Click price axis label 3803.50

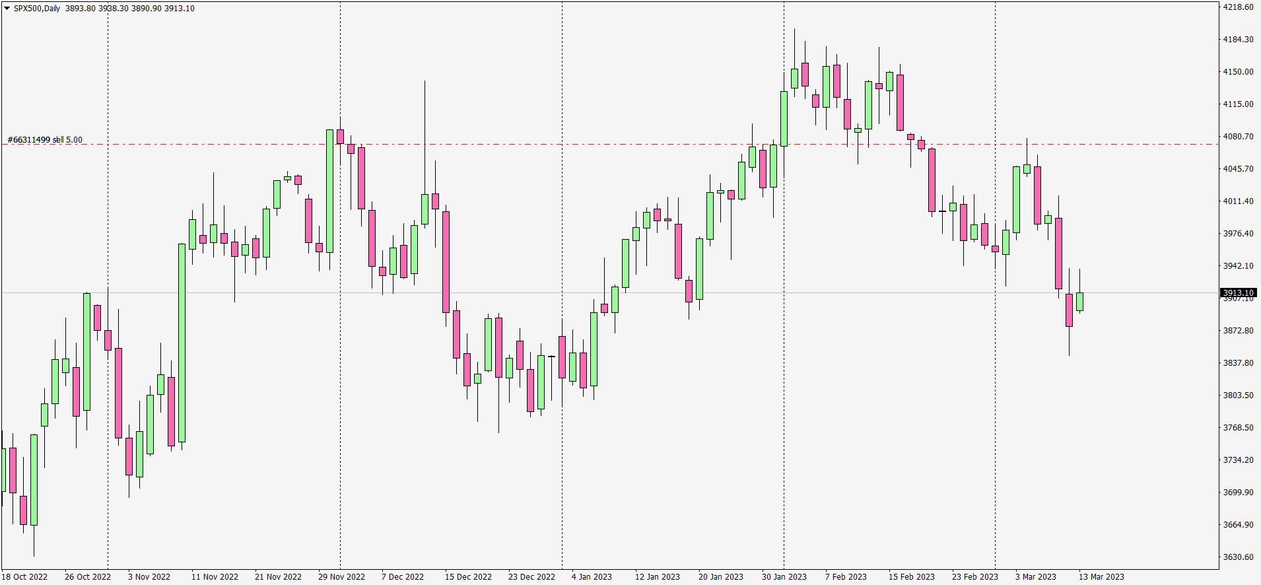1238,396
